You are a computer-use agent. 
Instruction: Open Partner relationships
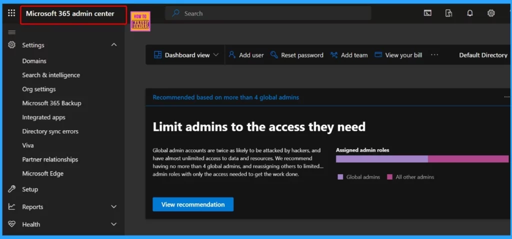pos(50,160)
